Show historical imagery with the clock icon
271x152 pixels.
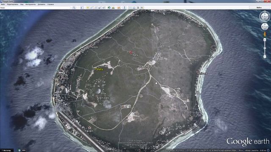(109, 8)
